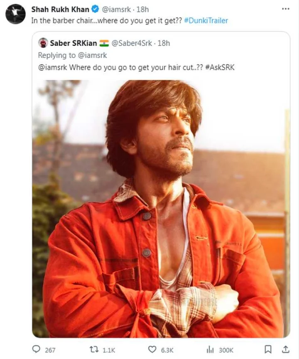Like the tweet with heart icon
This screenshot has width=299, height=359.
[x=152, y=349]
